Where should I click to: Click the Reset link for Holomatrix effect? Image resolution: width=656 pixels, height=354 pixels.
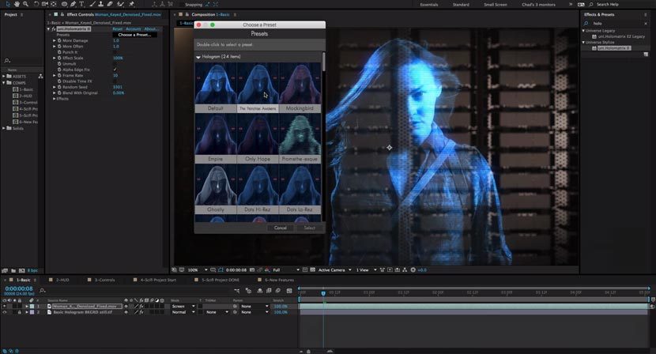[x=118, y=29]
